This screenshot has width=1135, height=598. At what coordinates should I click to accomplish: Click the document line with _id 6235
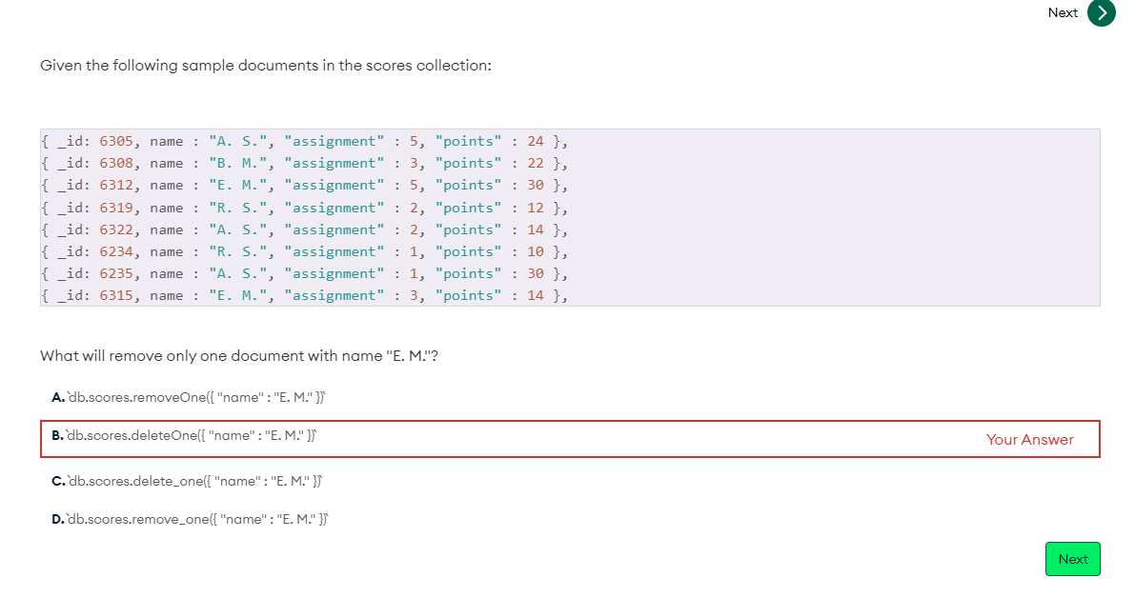pos(305,273)
